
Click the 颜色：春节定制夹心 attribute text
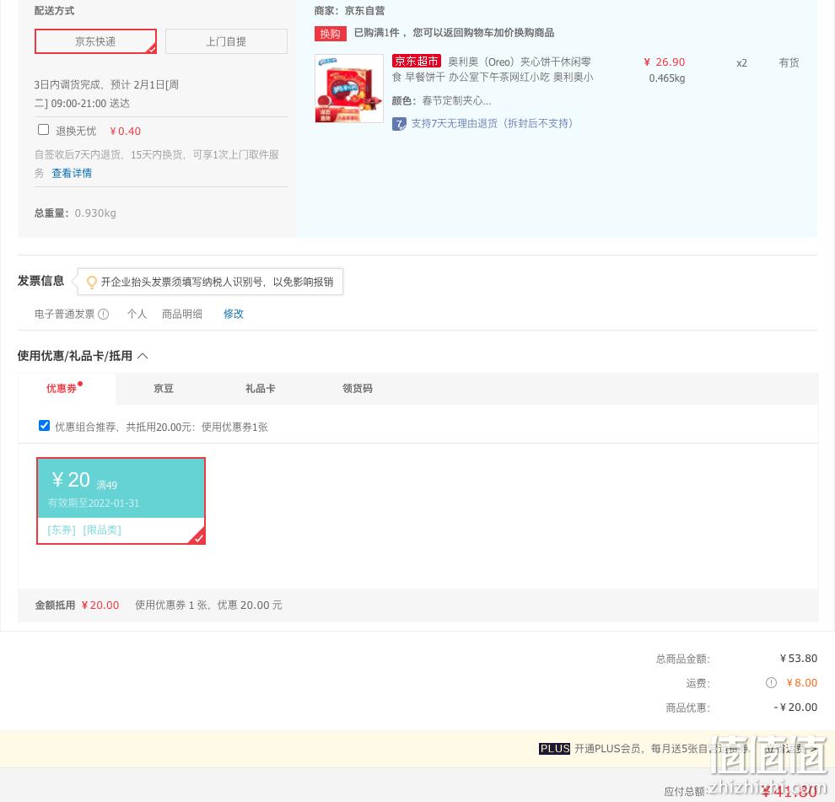(x=441, y=100)
